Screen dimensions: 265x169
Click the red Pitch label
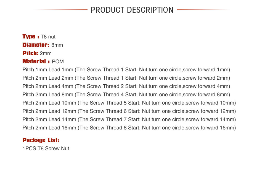(30, 53)
